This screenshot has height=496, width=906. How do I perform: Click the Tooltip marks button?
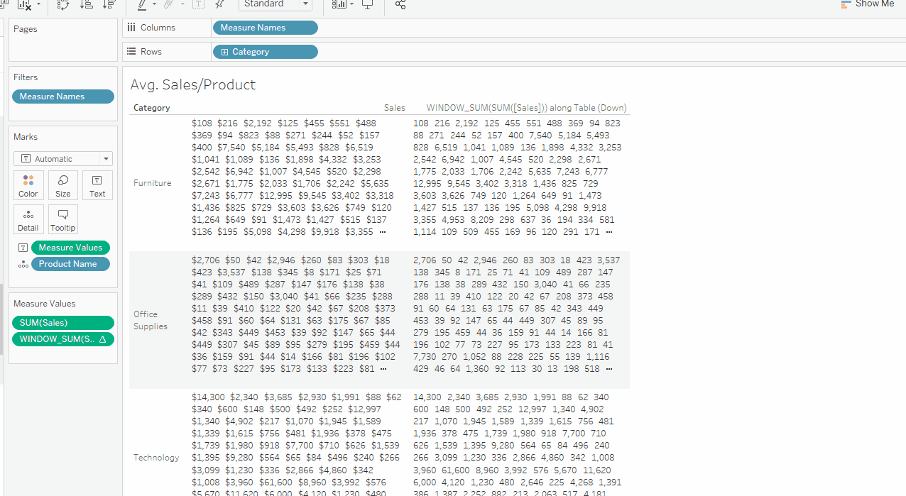[x=63, y=219]
